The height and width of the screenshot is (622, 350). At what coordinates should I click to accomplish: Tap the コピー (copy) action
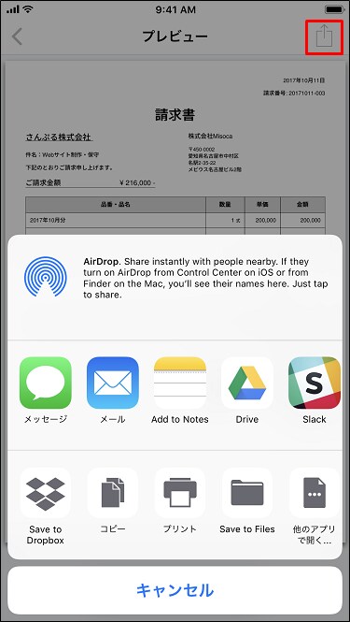point(113,493)
